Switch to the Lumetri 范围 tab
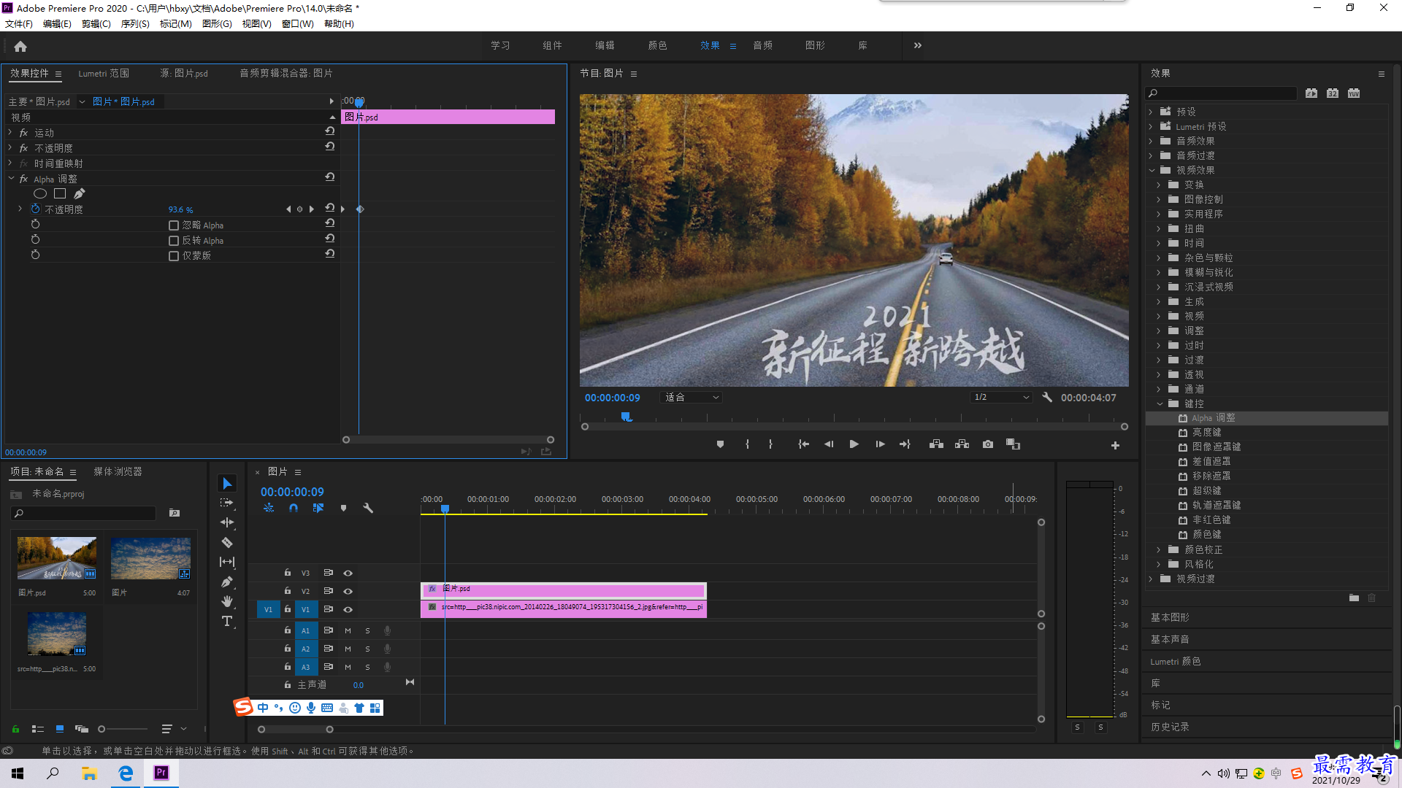The width and height of the screenshot is (1402, 788). [104, 73]
